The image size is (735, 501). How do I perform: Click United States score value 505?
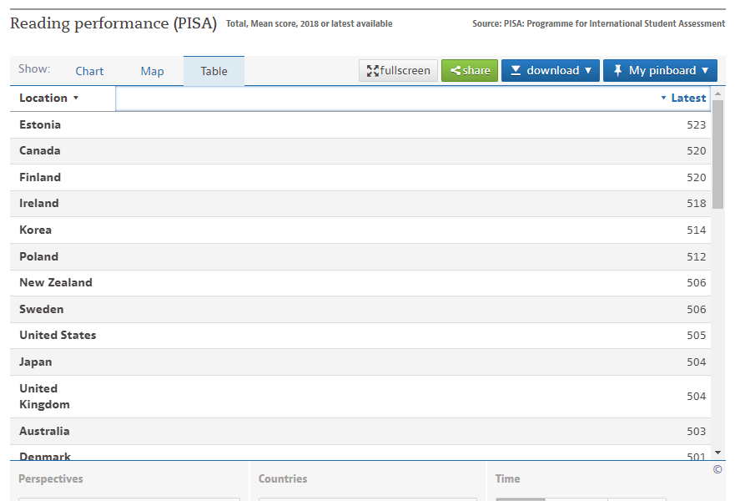click(x=696, y=335)
